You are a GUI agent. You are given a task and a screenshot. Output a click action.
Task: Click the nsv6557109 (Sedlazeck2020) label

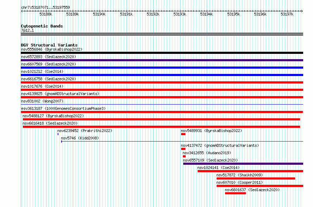pyautogui.click(x=210, y=160)
